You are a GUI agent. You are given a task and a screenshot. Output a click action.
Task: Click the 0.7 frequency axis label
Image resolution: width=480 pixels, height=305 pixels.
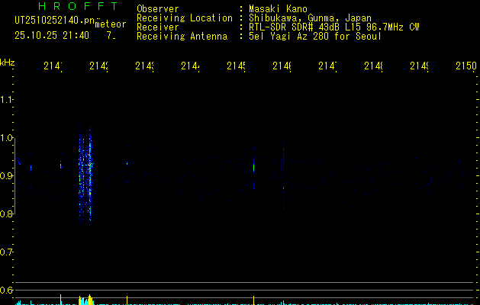point(6,252)
